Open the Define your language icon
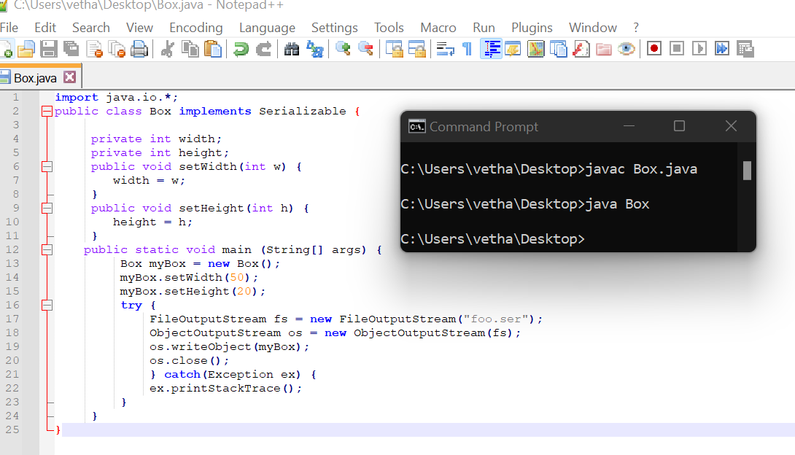The image size is (795, 455). click(x=513, y=49)
